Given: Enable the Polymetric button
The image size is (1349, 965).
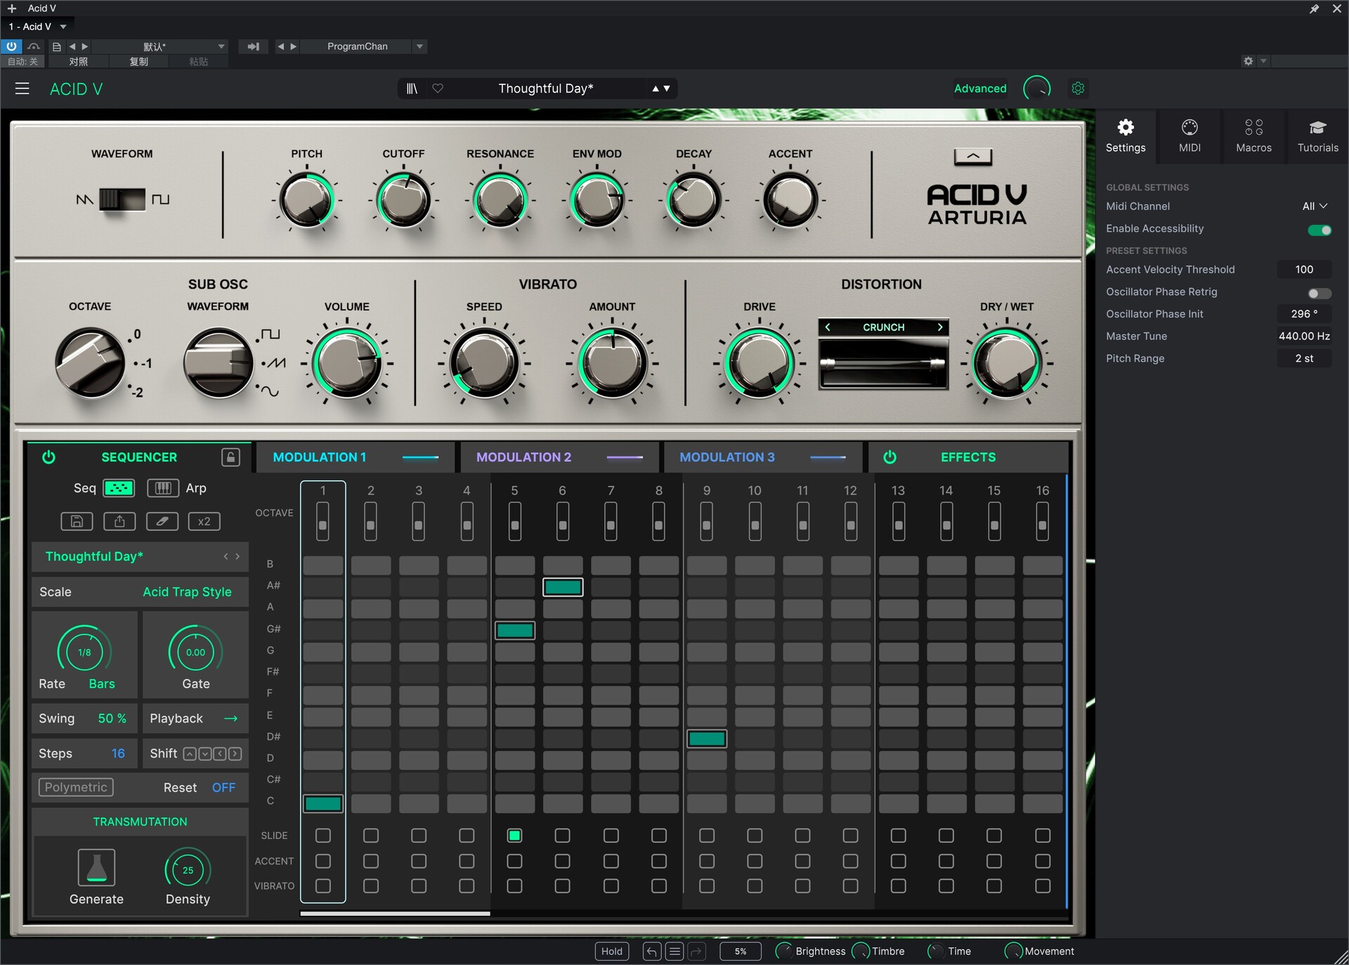Looking at the screenshot, I should tap(76, 787).
